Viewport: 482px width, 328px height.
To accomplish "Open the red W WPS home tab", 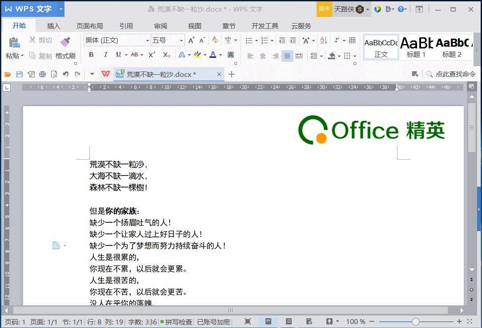I will (x=105, y=74).
